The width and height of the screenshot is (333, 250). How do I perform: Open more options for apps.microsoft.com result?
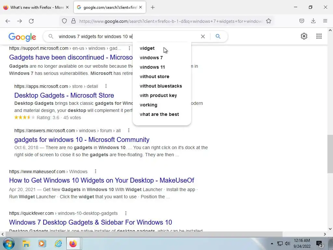pos(106,86)
